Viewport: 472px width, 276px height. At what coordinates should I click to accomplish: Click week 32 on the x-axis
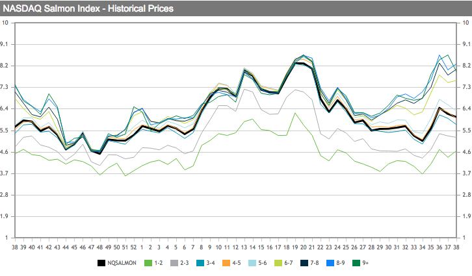(x=405, y=247)
